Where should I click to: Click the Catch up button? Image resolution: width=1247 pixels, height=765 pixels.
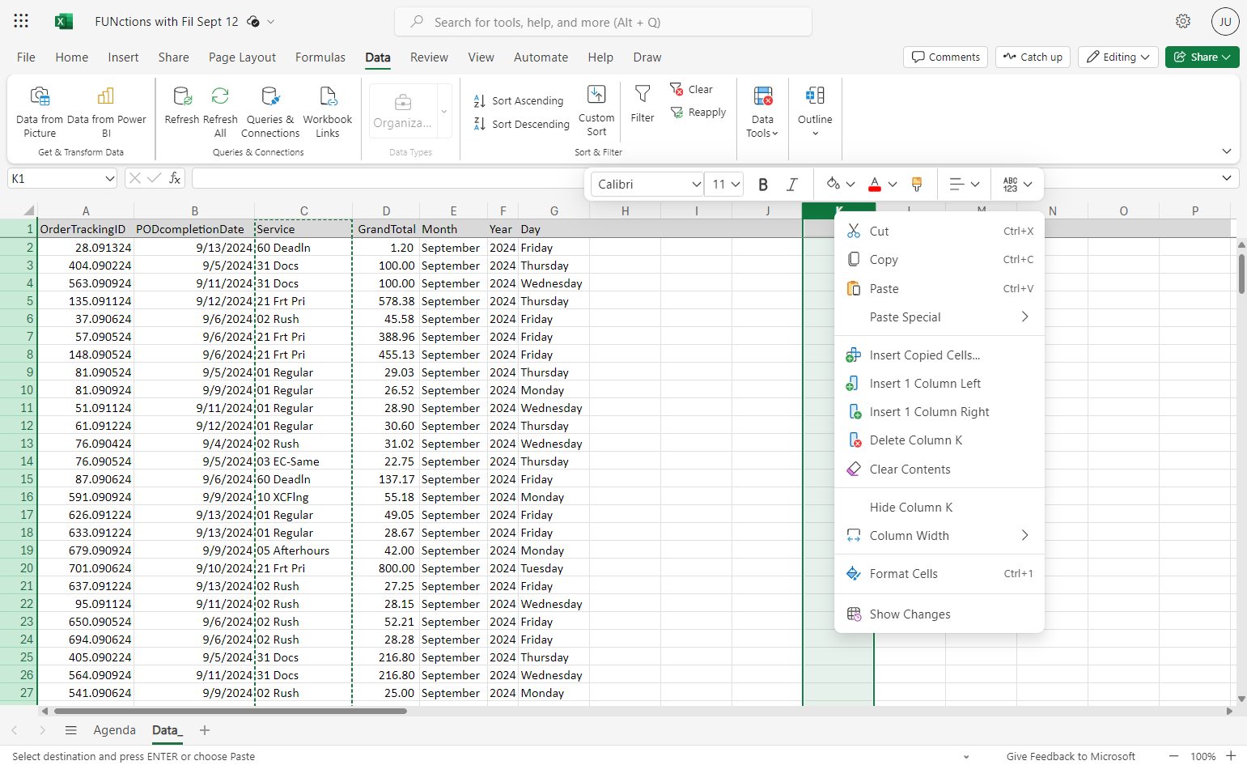click(1033, 57)
